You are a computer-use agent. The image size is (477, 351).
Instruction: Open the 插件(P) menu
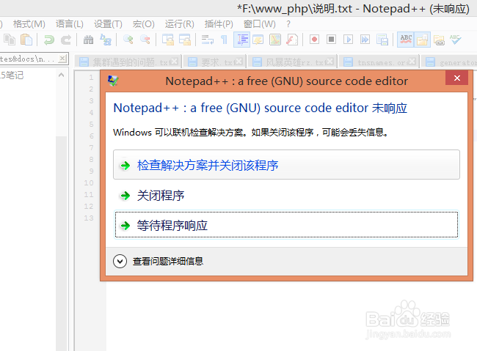coord(219,23)
